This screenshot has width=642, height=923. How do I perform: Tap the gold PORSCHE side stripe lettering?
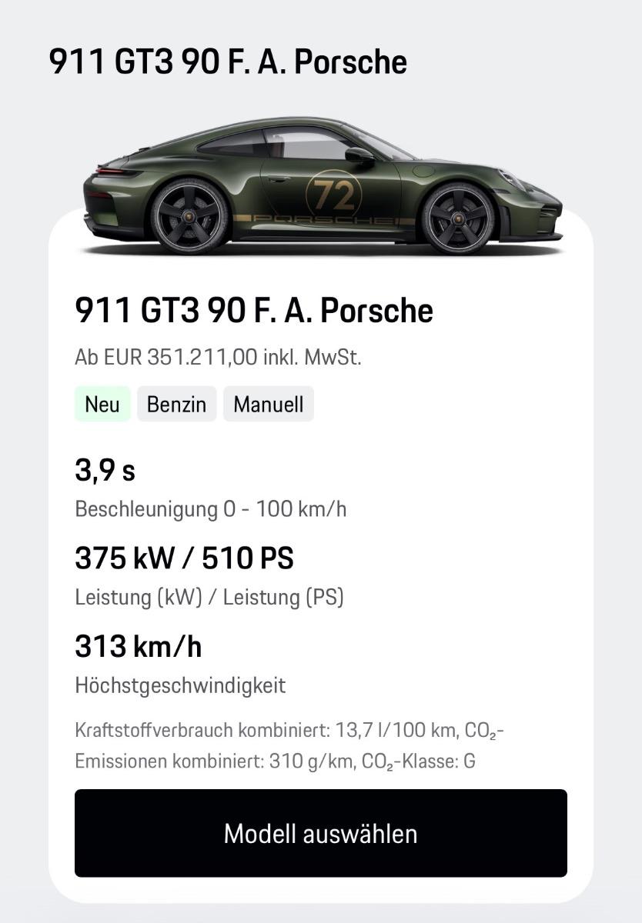pos(323,219)
